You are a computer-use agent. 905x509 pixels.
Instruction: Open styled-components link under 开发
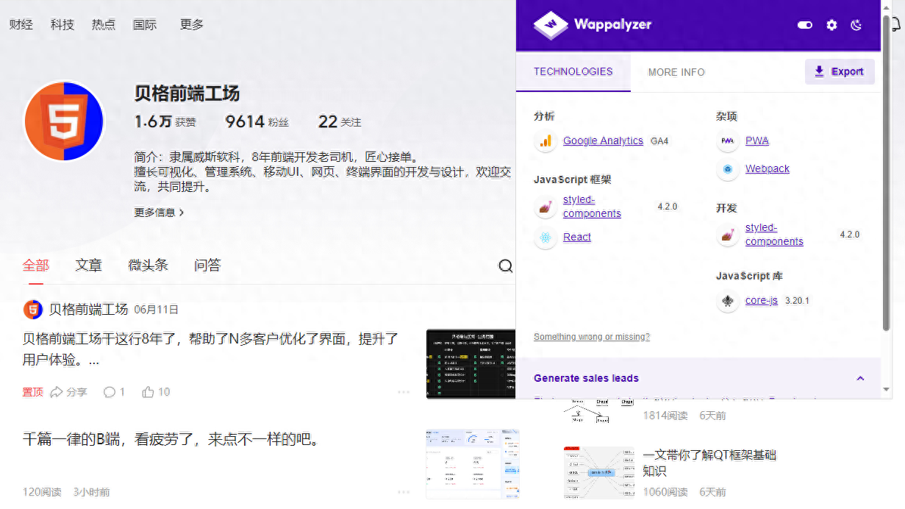[774, 235]
